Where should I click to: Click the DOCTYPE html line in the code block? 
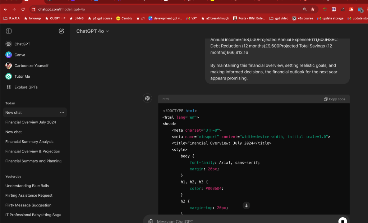(180, 111)
